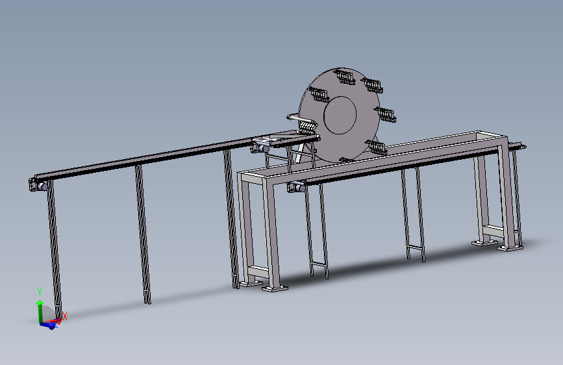Select the motor under the right conveyor's front end
Image resolution: width=563 pixels, height=365 pixels.
pos(297,187)
